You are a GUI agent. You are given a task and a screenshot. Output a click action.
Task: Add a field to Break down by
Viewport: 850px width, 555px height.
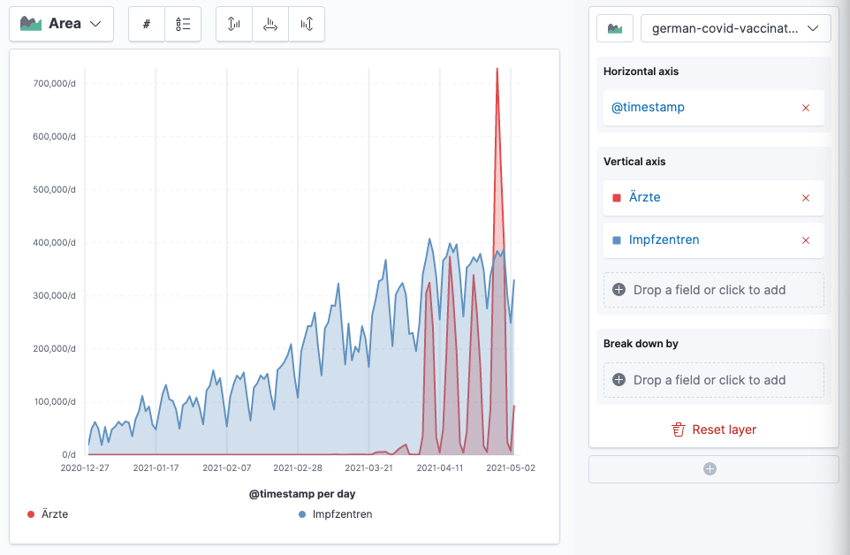[x=713, y=380]
